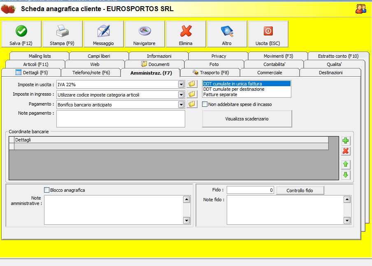Select DDT cumulate in unica fattura
372x266 pixels.
[246, 84]
